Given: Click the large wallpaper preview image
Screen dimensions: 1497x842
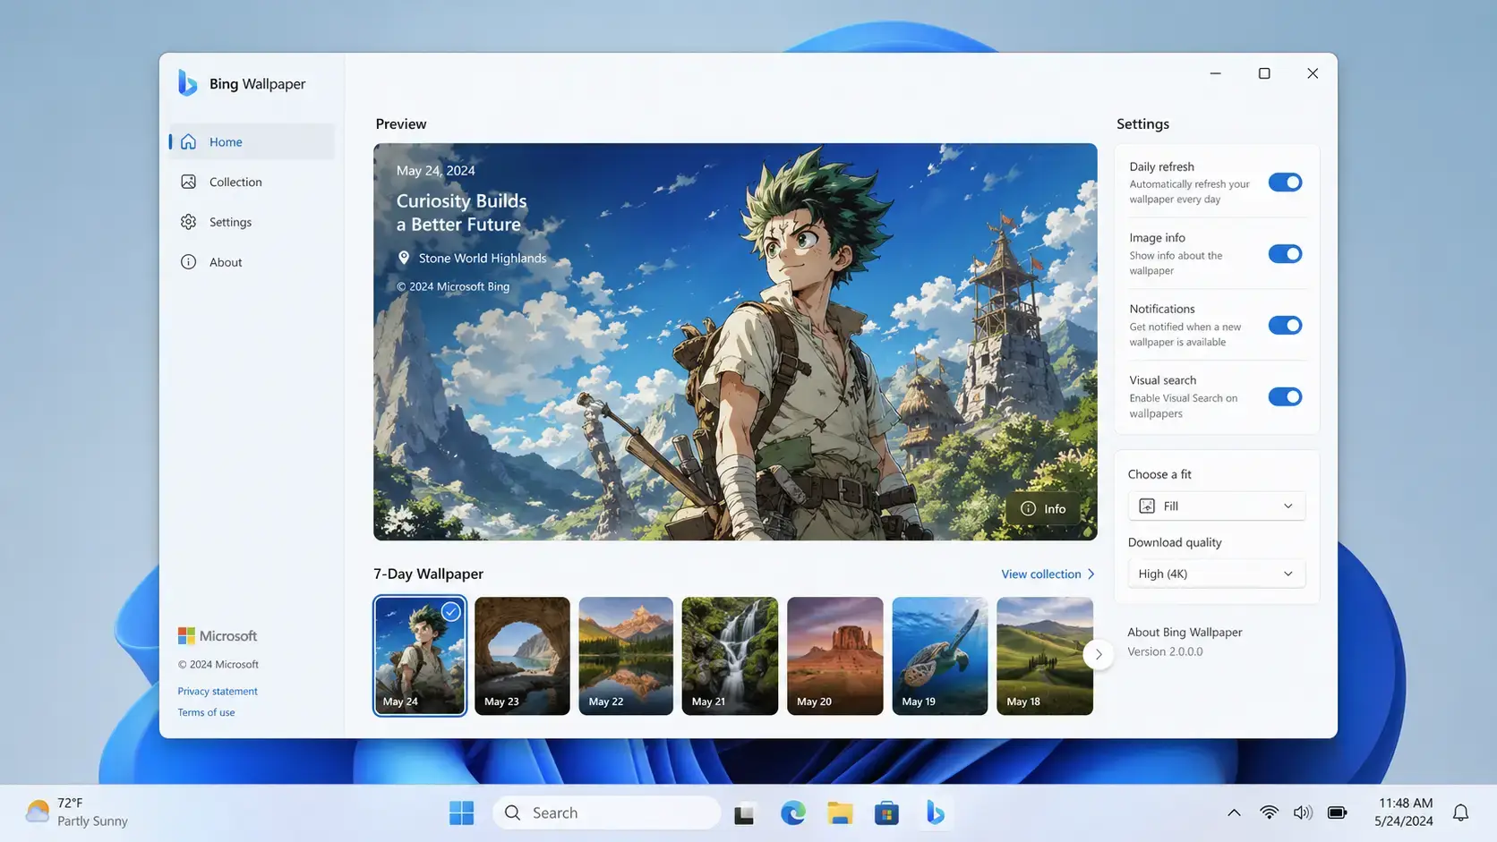Looking at the screenshot, I should click(735, 342).
